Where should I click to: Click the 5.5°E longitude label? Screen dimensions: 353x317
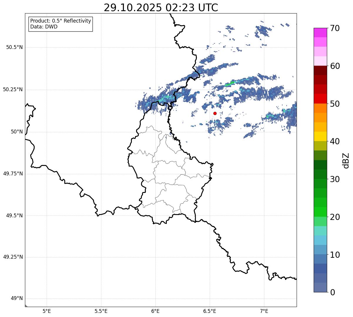[x=101, y=311]
